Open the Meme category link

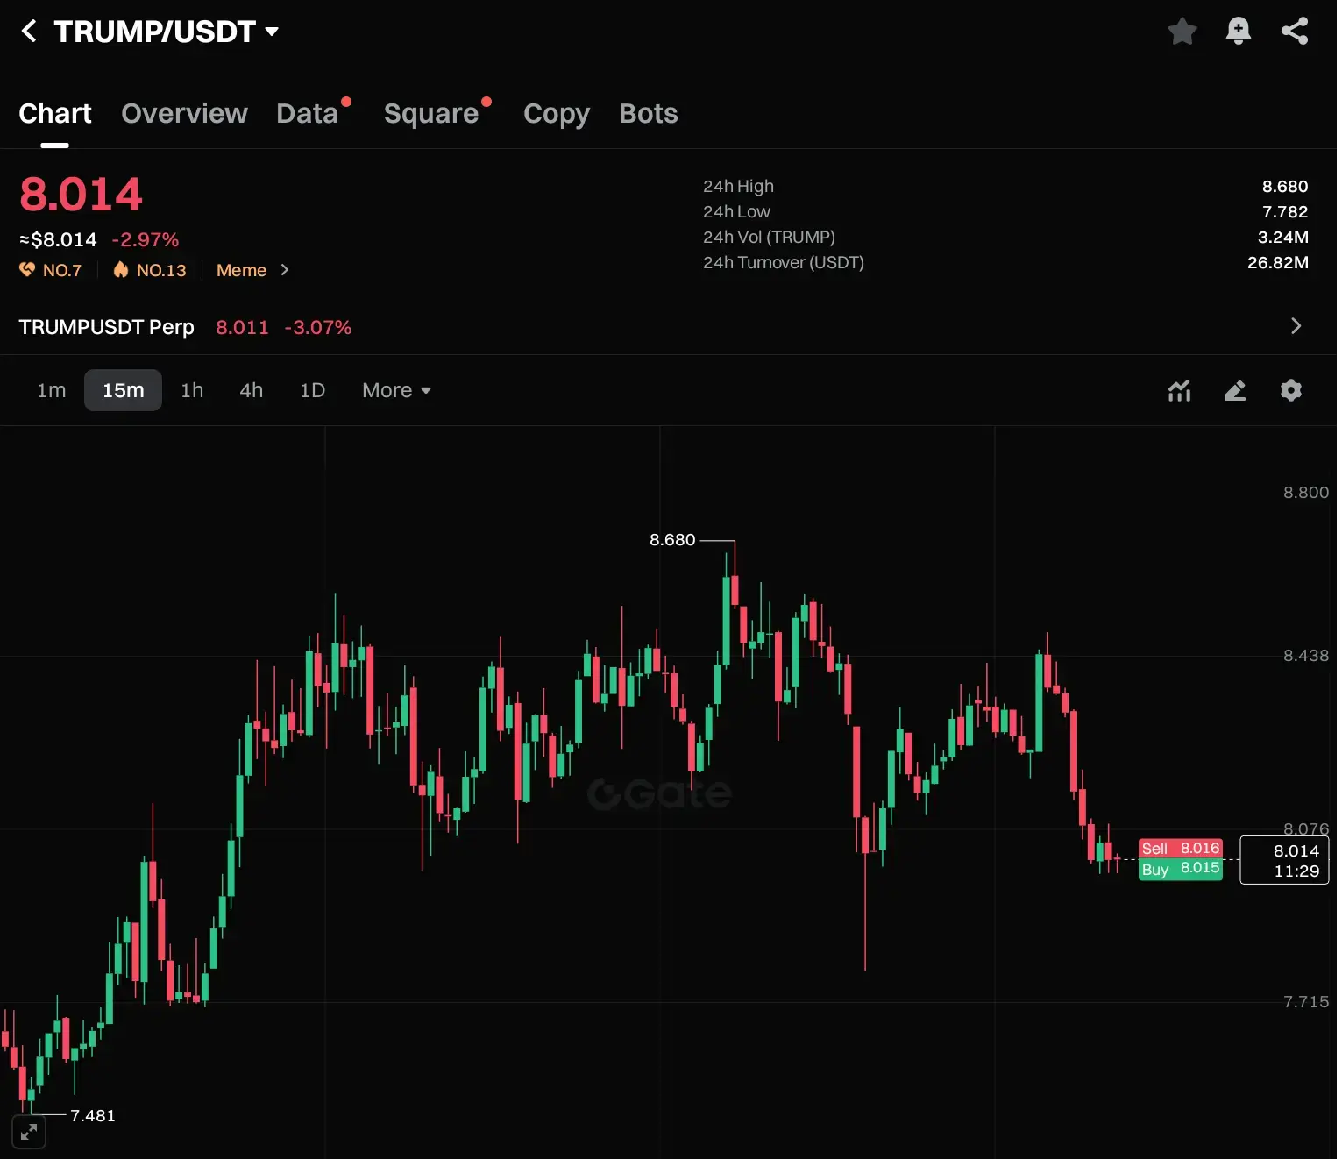(241, 270)
